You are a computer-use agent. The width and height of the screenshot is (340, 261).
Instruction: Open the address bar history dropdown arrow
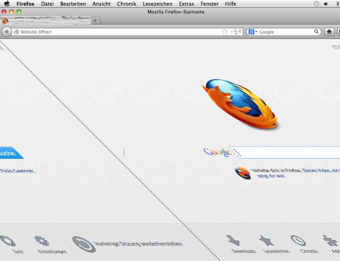231,32
